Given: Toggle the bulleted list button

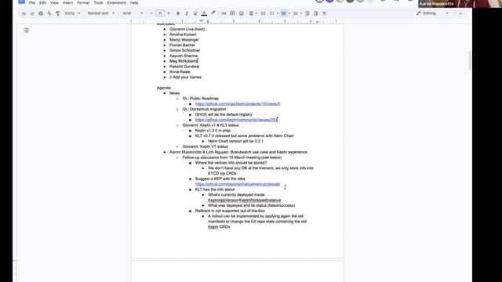Looking at the screenshot, I should tap(284, 13).
